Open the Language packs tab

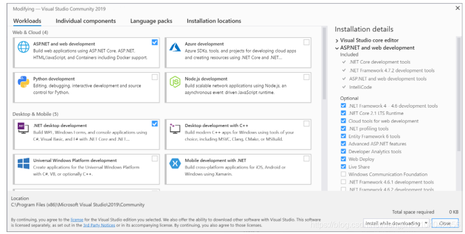(x=151, y=21)
